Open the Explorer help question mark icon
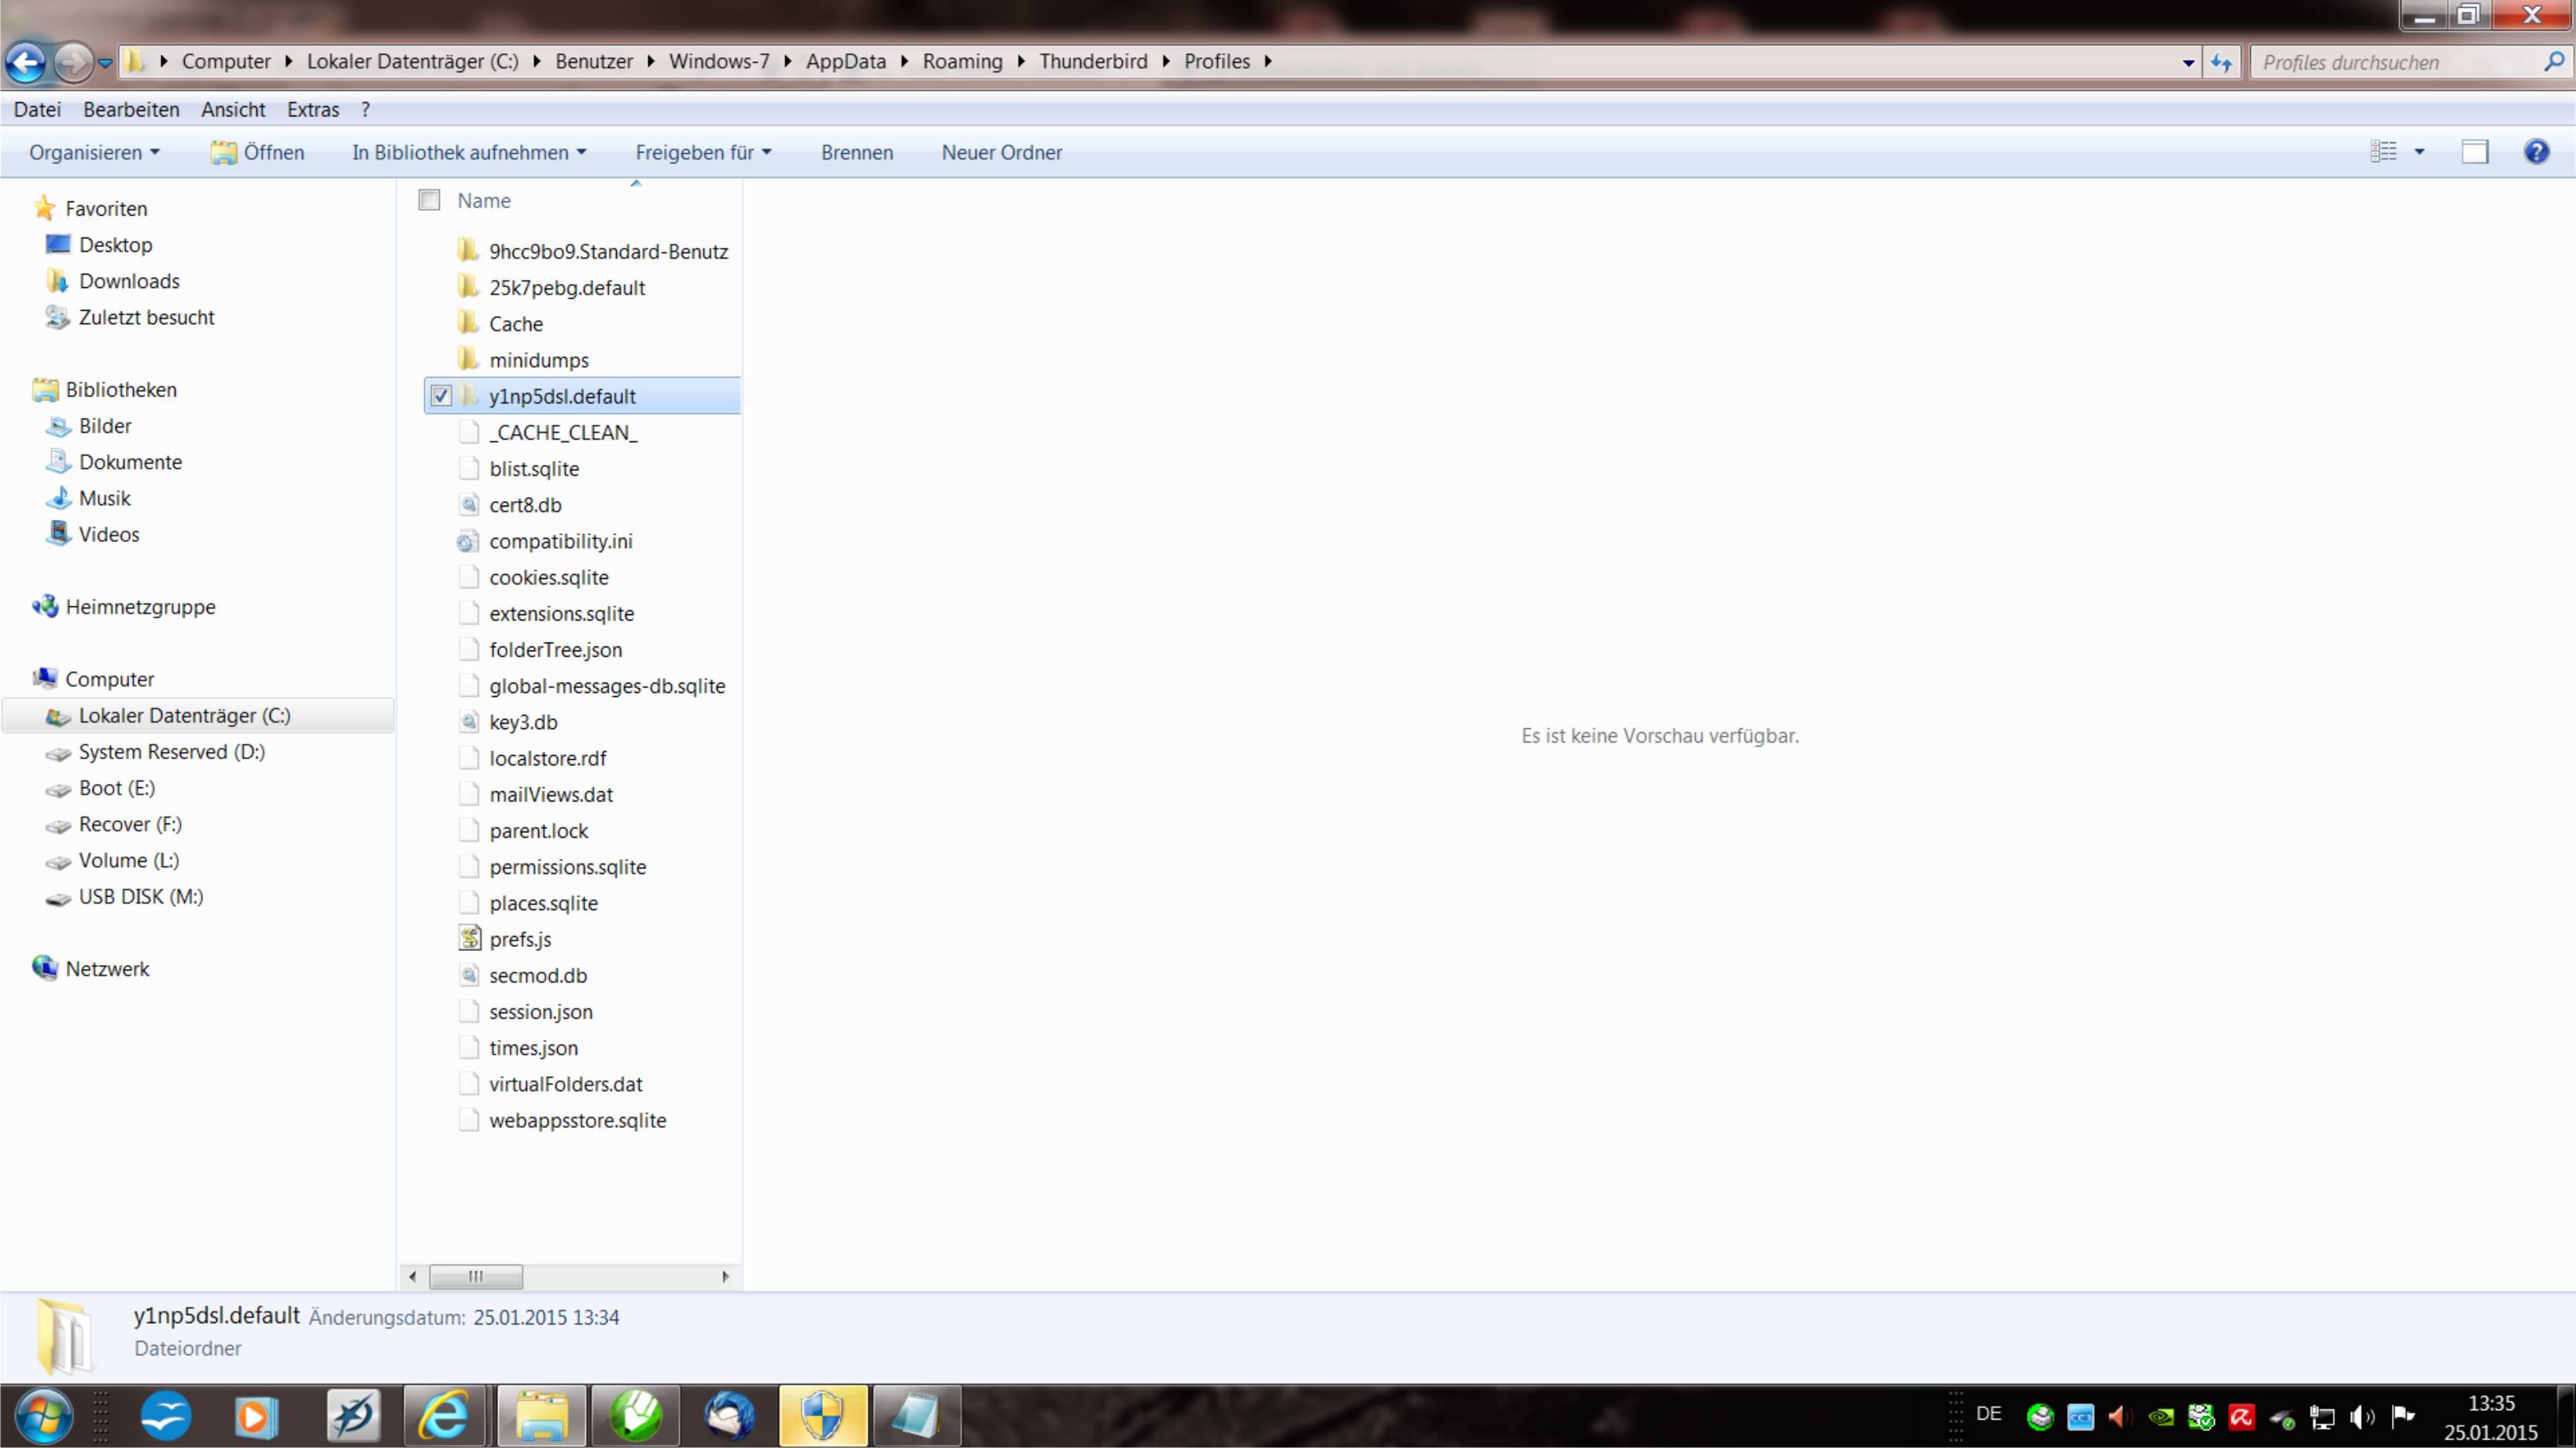This screenshot has height=1448, width=2576. click(x=2536, y=152)
